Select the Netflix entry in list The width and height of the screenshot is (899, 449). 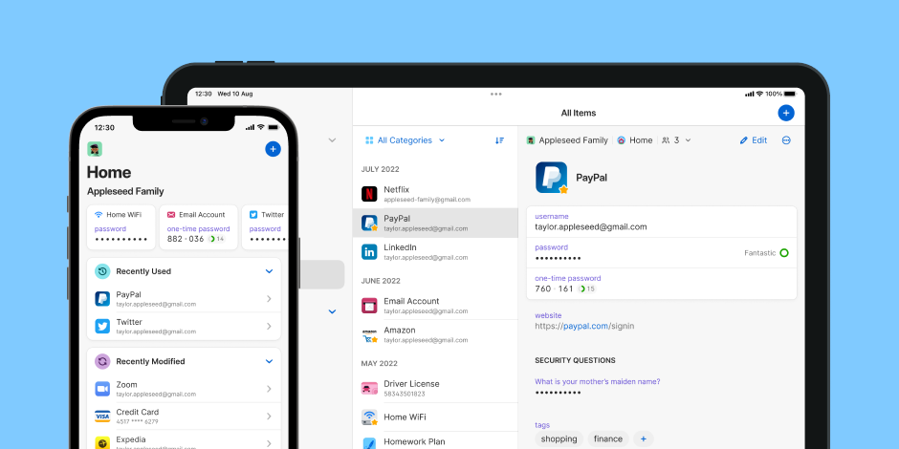(x=435, y=194)
